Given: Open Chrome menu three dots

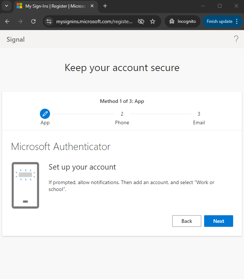Looking at the screenshot, I should click(x=237, y=21).
